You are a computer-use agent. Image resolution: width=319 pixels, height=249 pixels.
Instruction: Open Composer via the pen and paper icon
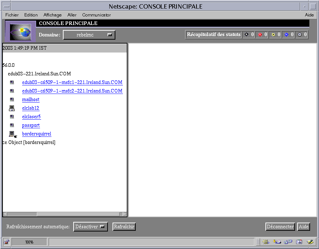tap(310, 241)
